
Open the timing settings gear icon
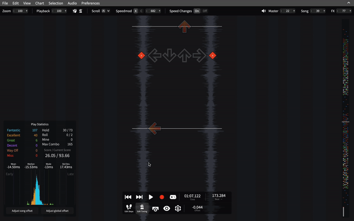[x=178, y=208]
